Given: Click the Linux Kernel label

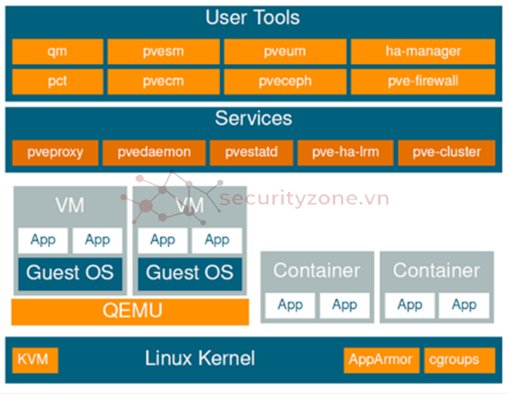Looking at the screenshot, I should [x=200, y=359].
